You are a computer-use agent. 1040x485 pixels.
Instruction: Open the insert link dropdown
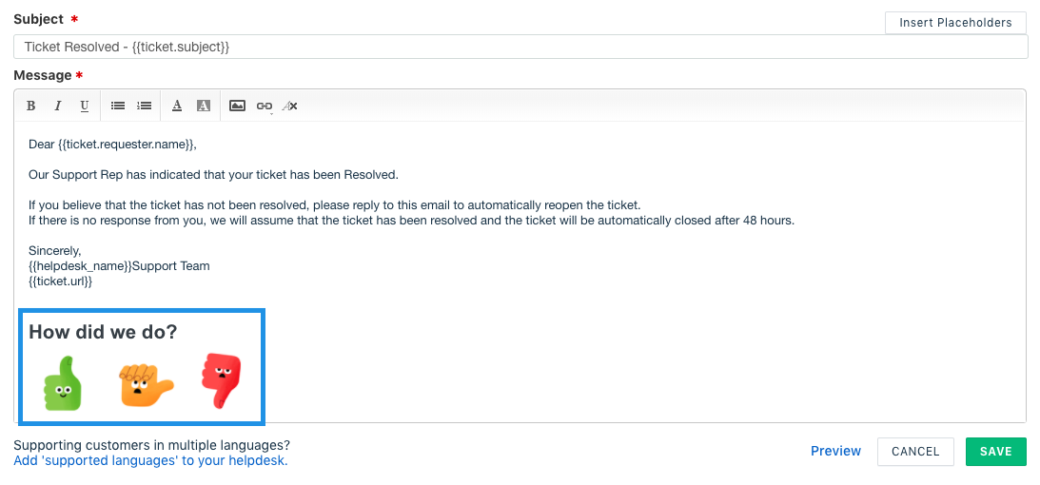click(x=264, y=106)
